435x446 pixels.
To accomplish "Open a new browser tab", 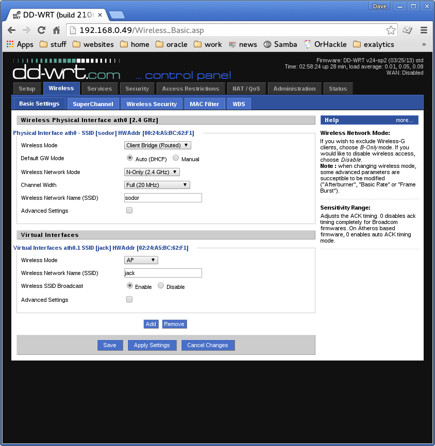I will [116, 15].
